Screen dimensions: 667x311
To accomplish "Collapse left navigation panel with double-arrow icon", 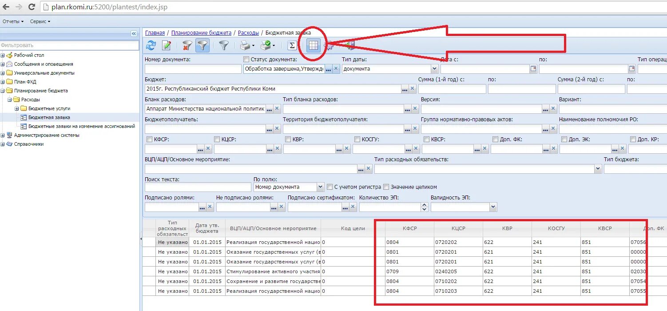I will (134, 33).
